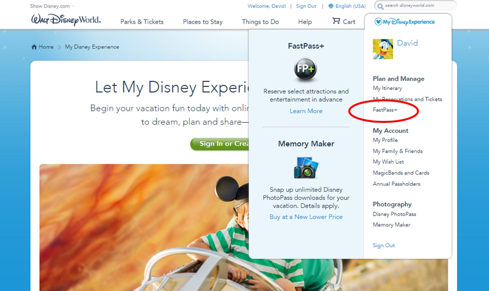Open My Profile
Screen dimensions: 489x291
[x=385, y=140]
